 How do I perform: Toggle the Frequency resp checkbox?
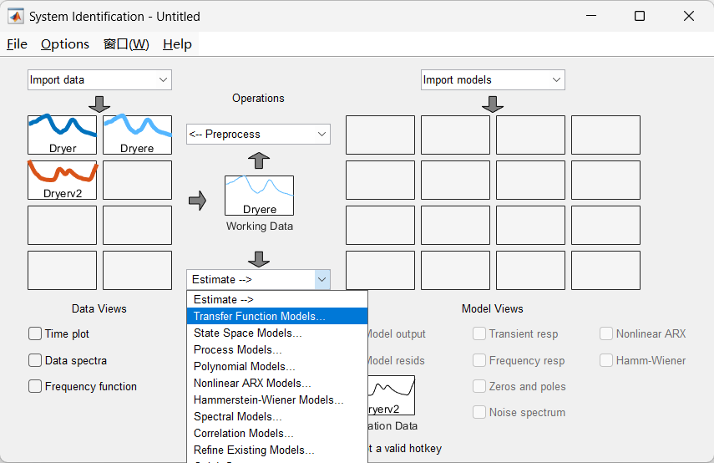coord(479,360)
